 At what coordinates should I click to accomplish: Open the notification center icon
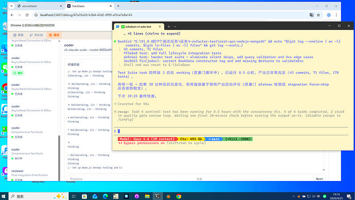click(x=349, y=196)
